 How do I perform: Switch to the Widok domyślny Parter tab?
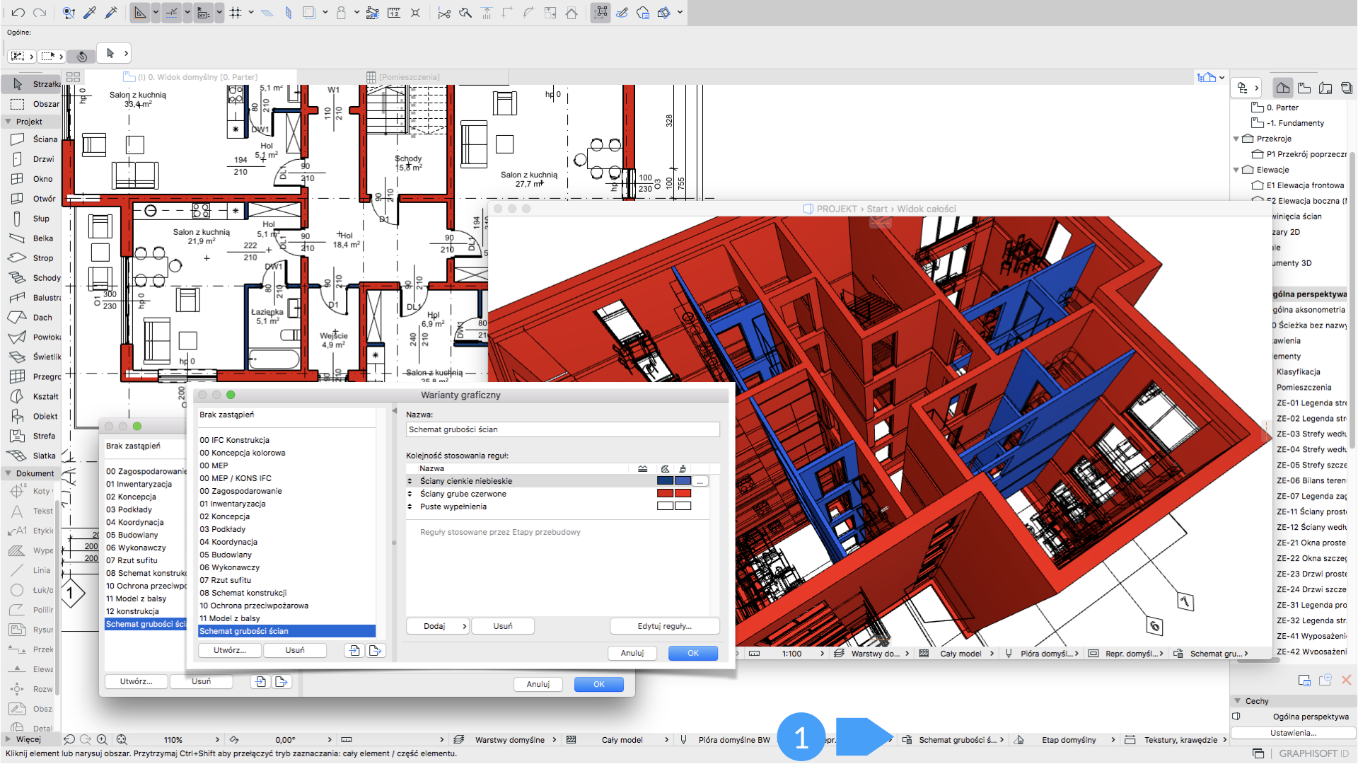190,77
